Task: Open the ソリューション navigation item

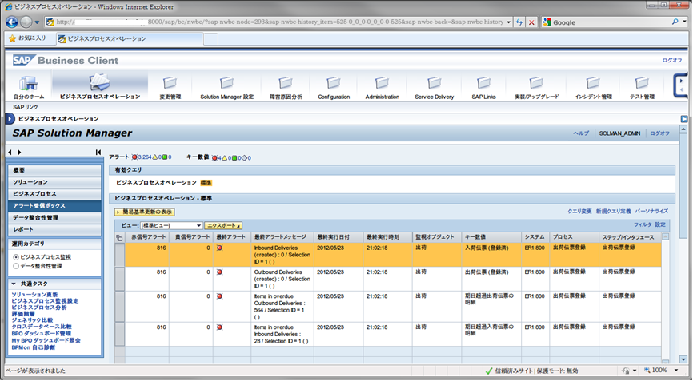Action: coord(54,182)
